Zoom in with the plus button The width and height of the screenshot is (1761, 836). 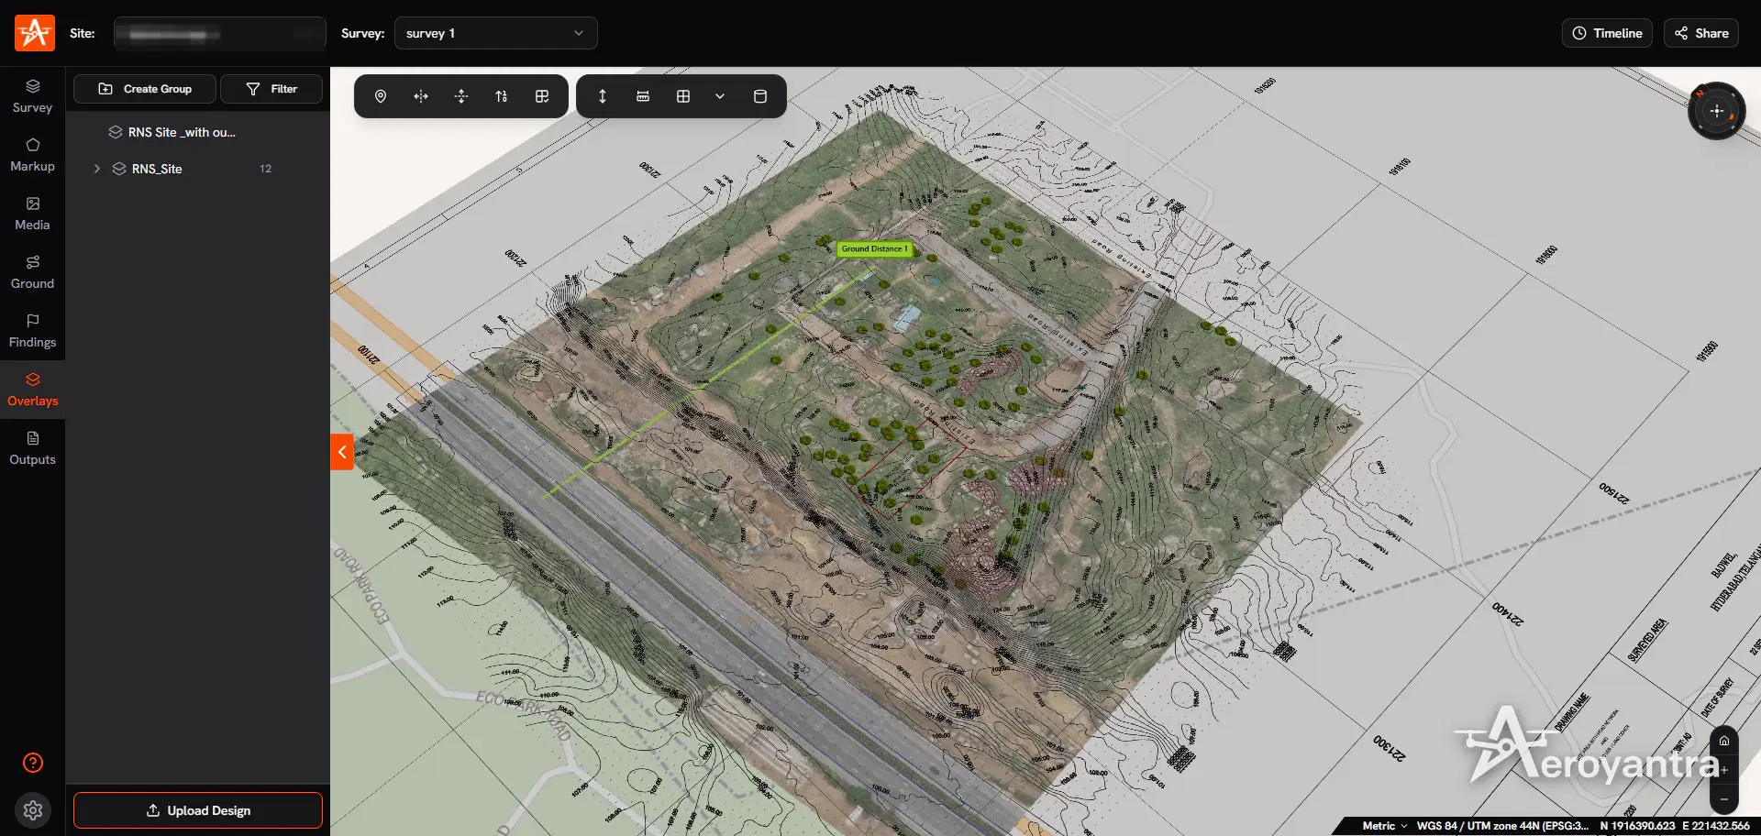[1724, 770]
